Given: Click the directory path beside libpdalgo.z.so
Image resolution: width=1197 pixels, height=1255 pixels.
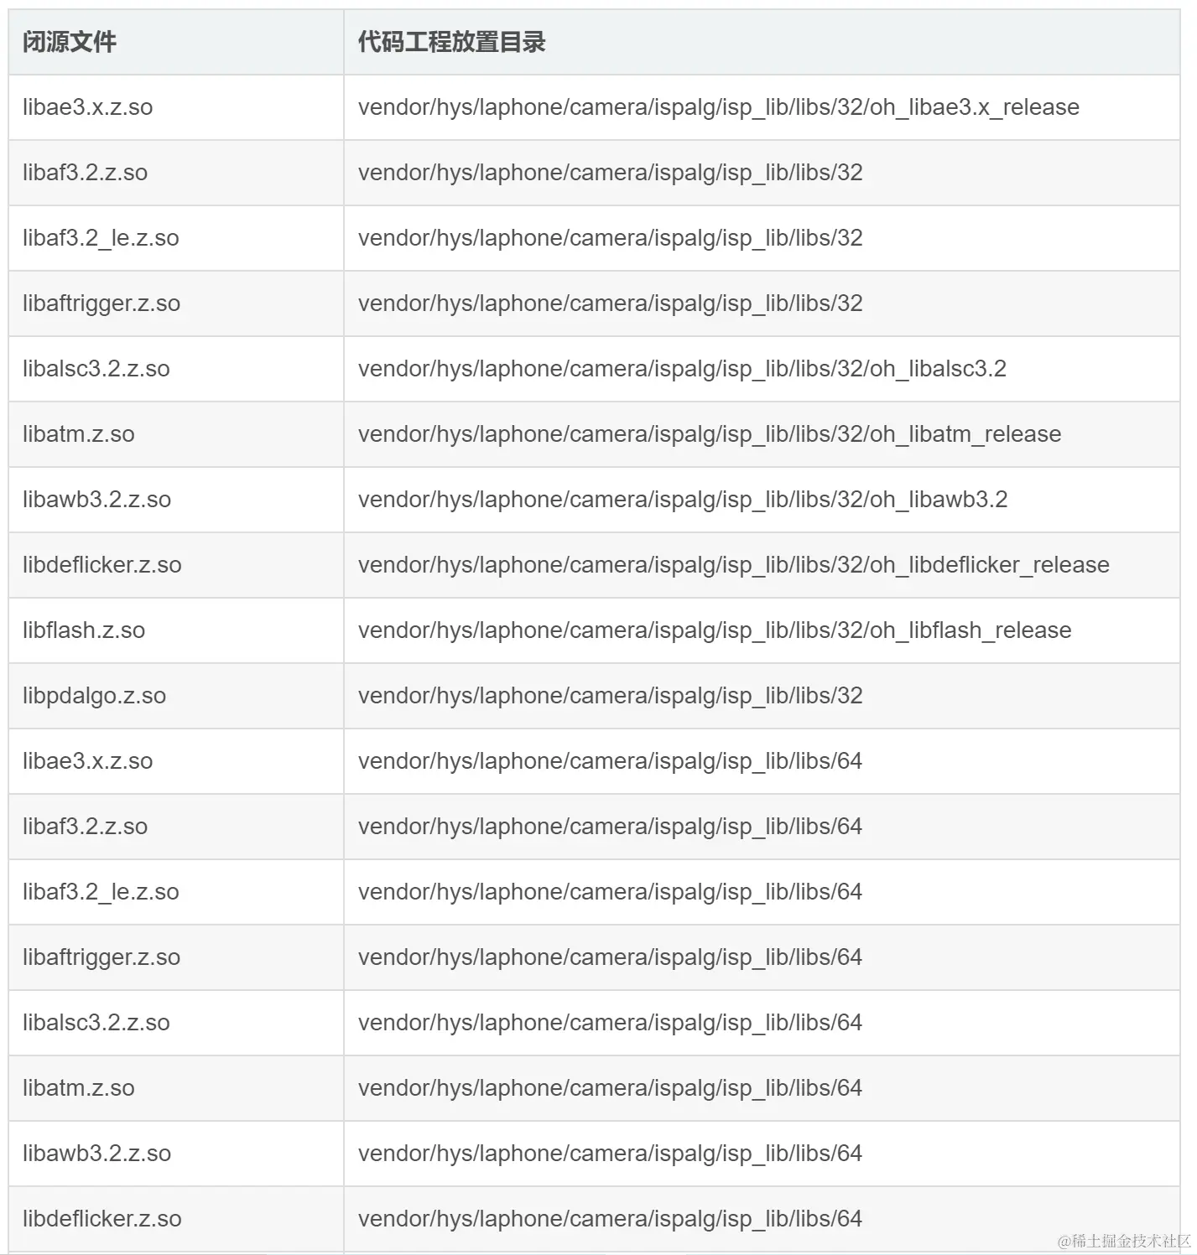Looking at the screenshot, I should click(x=610, y=696).
